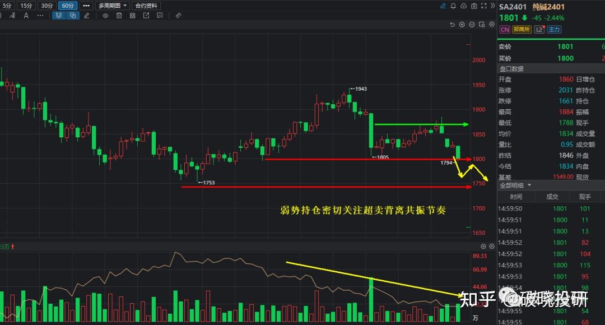Click the fullscreen expand icon

483,6
